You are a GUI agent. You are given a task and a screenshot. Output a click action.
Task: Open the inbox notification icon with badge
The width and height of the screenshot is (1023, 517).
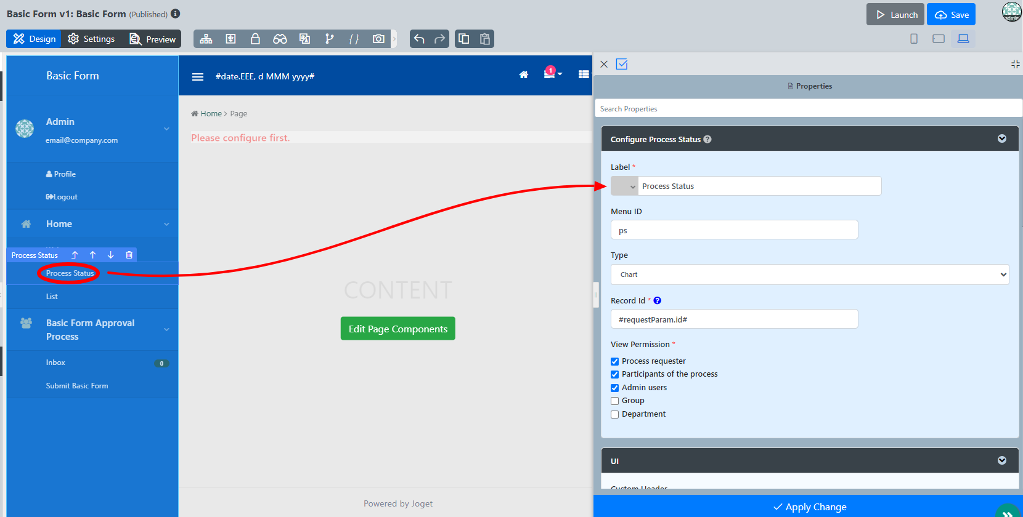point(552,73)
